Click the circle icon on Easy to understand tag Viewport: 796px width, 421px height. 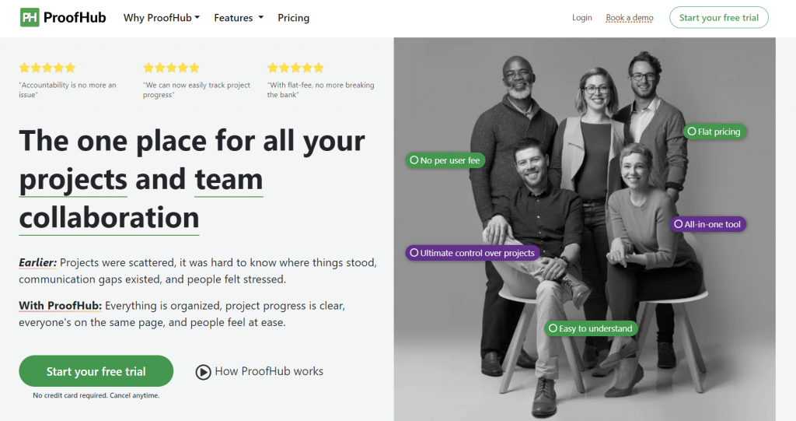552,328
